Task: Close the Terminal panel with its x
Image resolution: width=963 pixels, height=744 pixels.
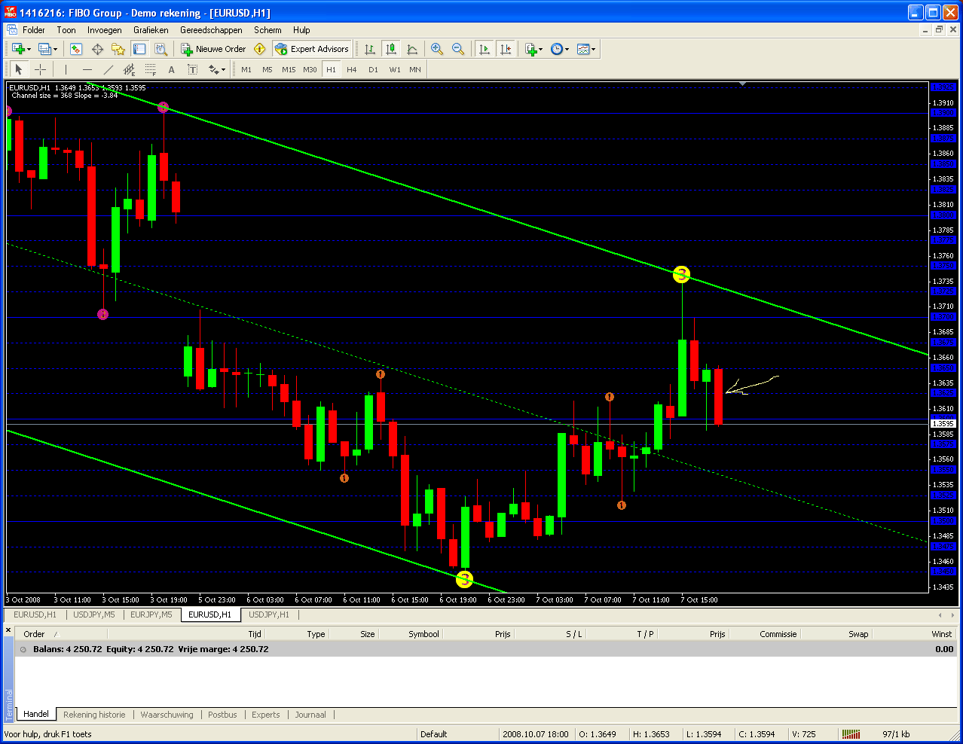Action: click(8, 630)
